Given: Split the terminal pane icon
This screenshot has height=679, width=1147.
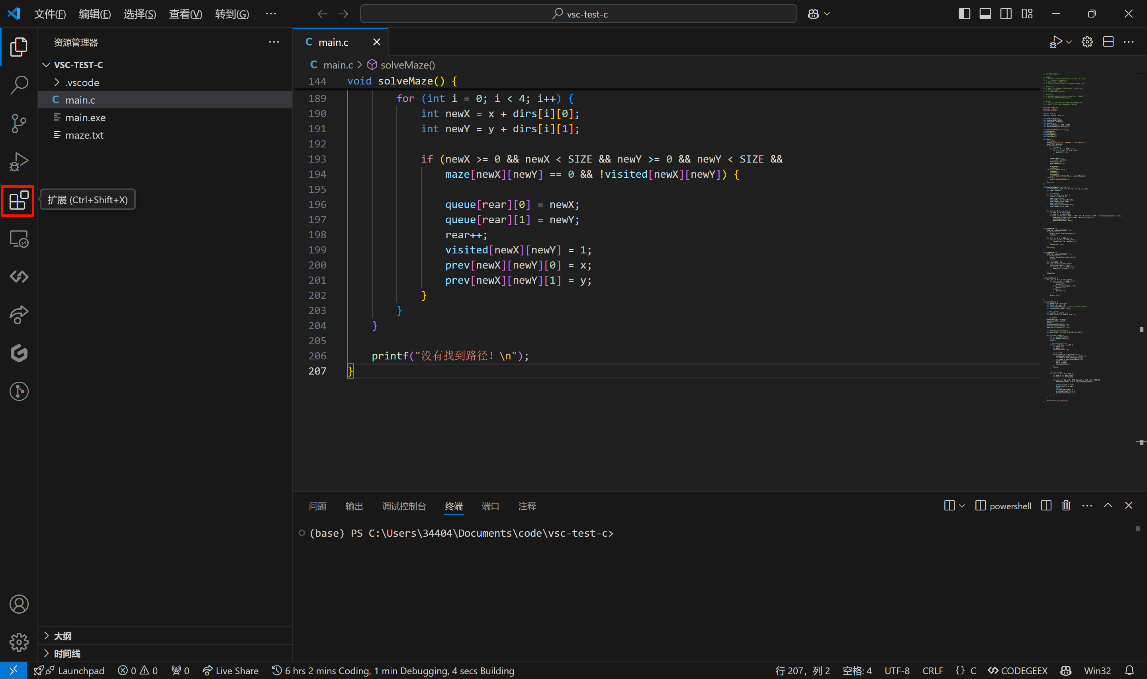Looking at the screenshot, I should point(1046,506).
